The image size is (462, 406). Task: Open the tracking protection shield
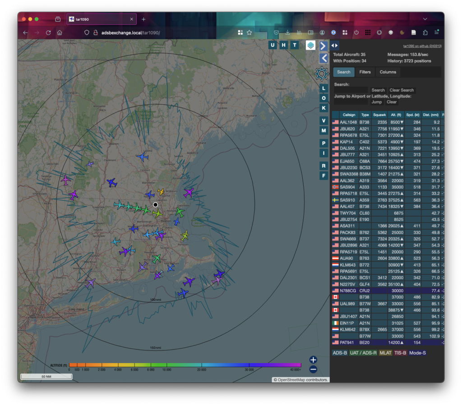coord(87,32)
